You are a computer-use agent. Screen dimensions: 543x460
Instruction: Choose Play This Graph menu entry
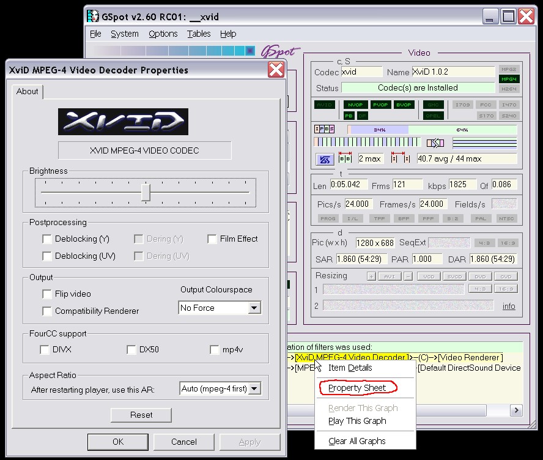(x=357, y=421)
